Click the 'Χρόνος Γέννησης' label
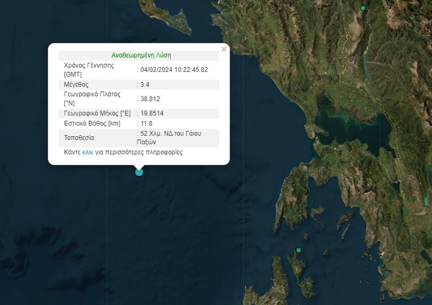The width and height of the screenshot is (432, 305). (89, 66)
